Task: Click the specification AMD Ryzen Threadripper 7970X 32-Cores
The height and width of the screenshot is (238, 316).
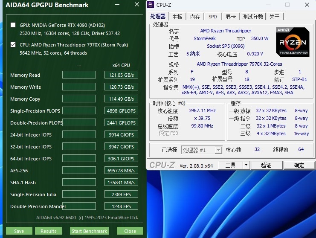Action: click(x=239, y=64)
